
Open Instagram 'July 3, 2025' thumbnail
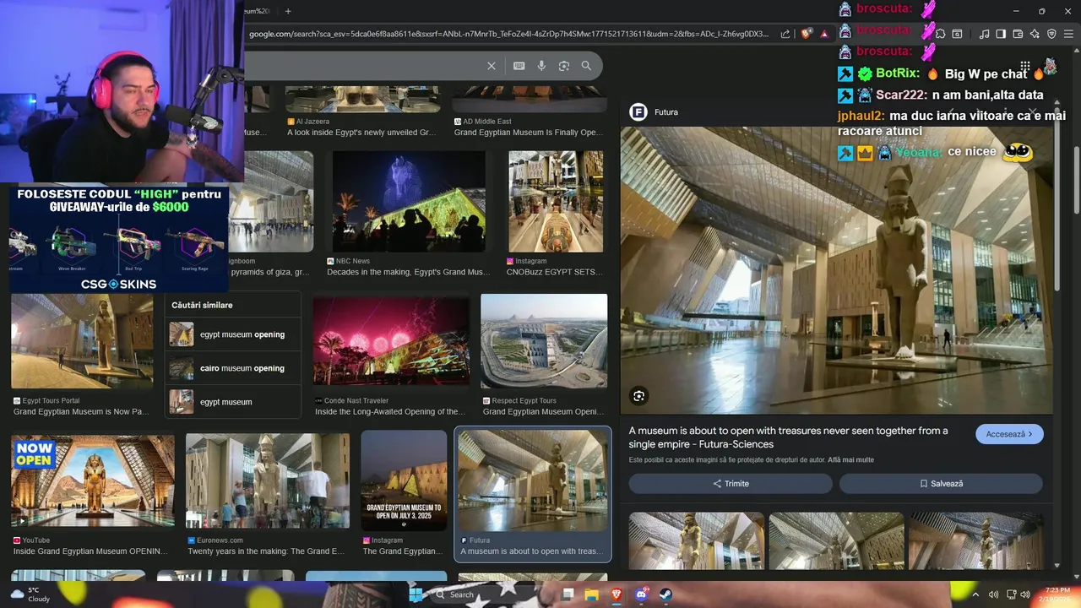pos(404,480)
